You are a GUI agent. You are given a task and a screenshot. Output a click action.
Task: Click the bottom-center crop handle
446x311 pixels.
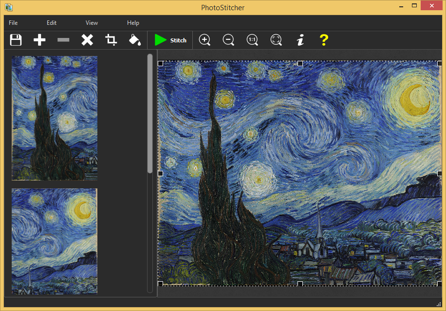point(300,283)
